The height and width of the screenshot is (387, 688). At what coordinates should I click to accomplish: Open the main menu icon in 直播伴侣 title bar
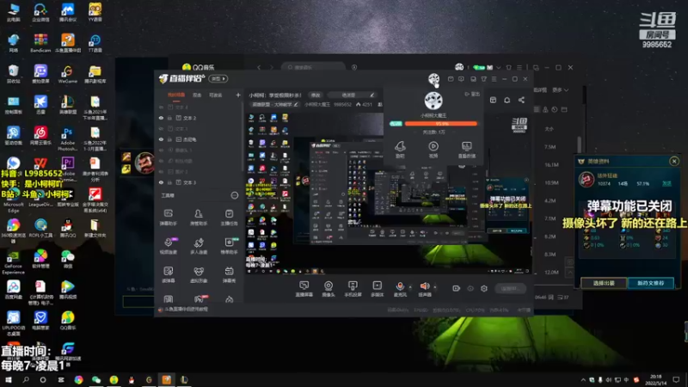pyautogui.click(x=494, y=79)
